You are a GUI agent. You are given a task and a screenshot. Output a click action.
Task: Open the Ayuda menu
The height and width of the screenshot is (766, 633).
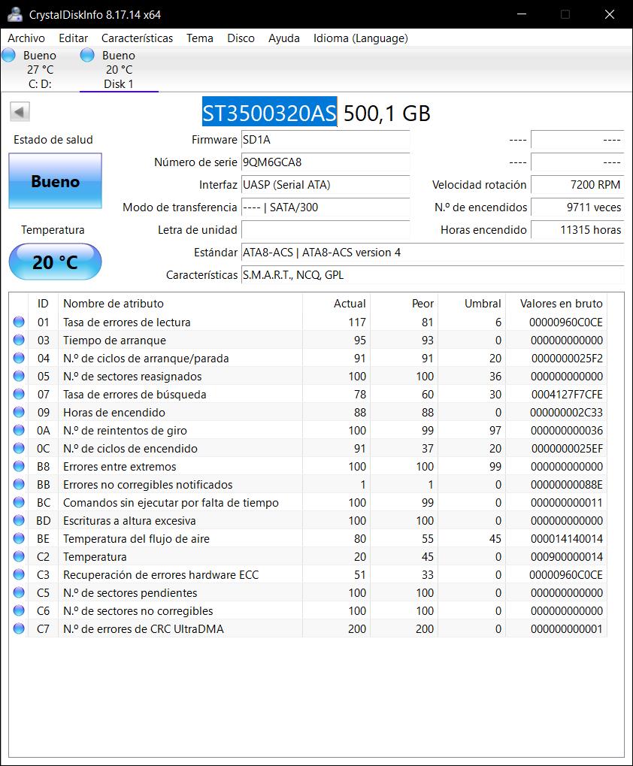[x=283, y=38]
